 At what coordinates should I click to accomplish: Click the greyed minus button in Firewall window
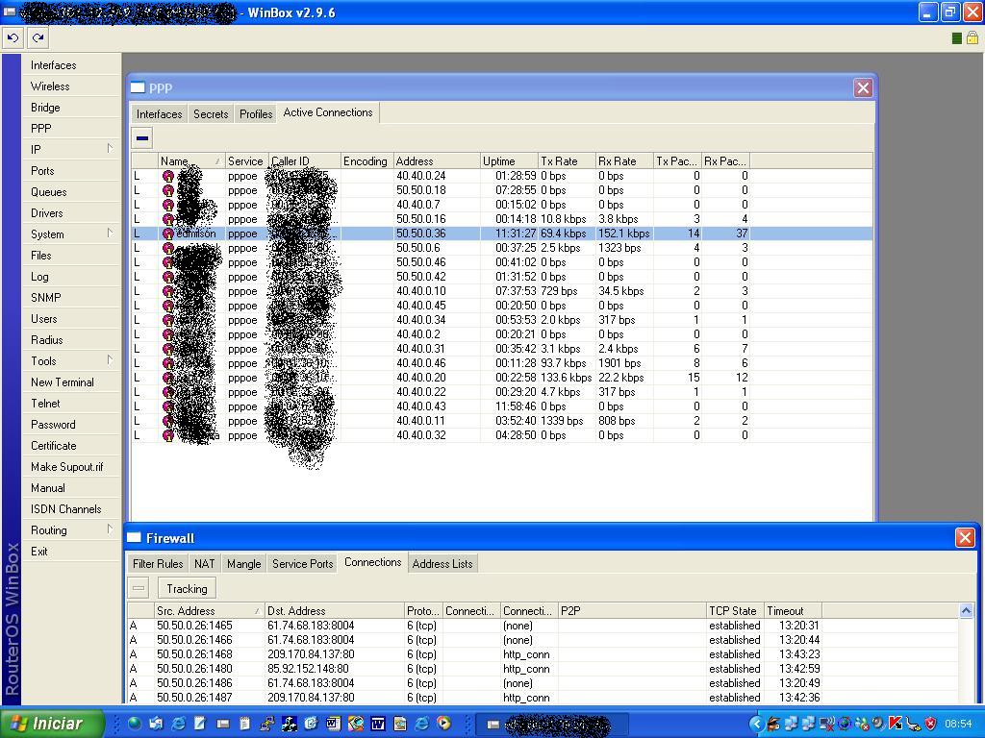(139, 589)
